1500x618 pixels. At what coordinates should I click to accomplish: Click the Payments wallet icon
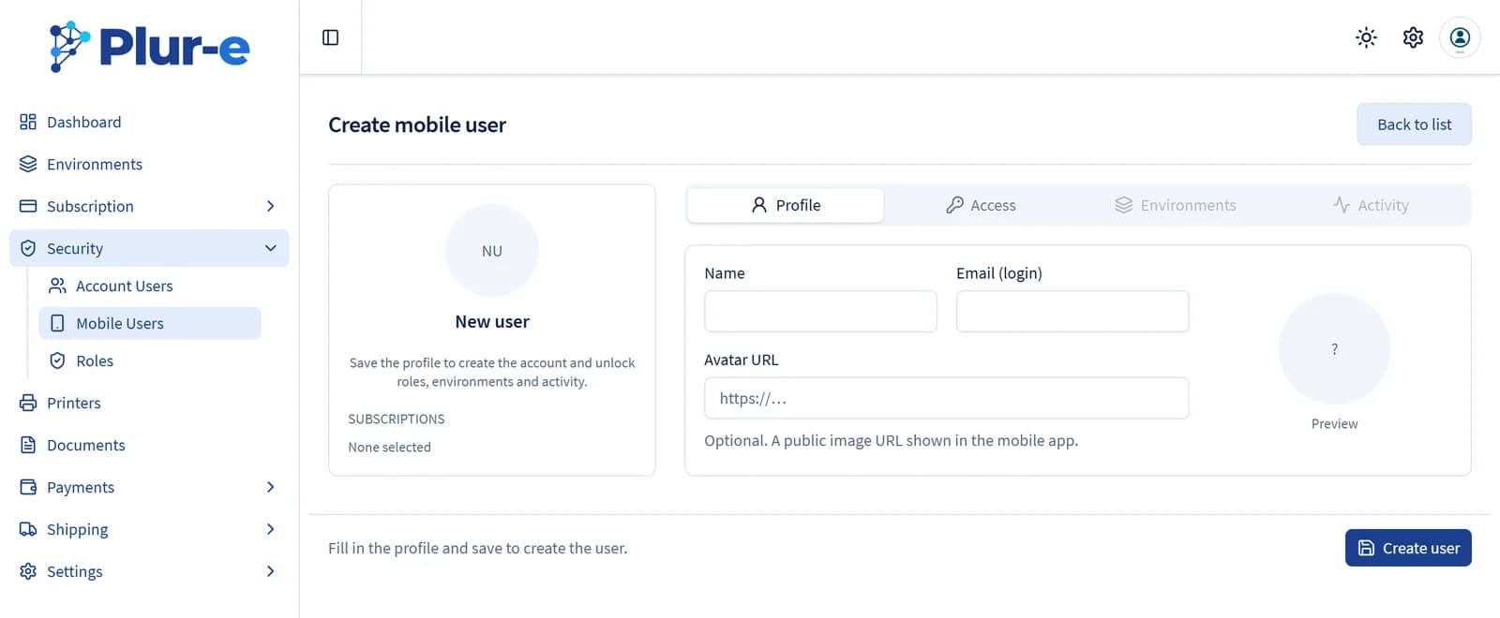click(28, 487)
